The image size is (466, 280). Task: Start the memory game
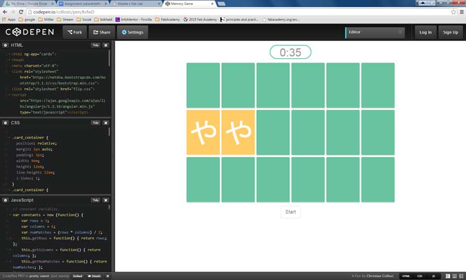[290, 212]
